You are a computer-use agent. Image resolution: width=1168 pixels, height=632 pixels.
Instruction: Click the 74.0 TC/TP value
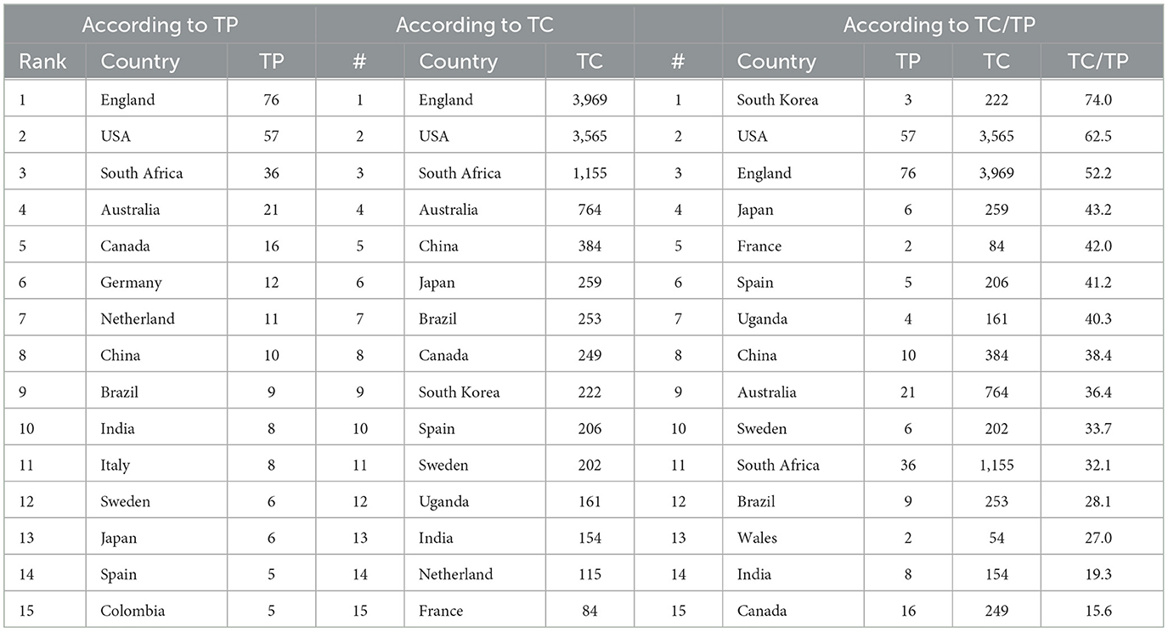1100,100
